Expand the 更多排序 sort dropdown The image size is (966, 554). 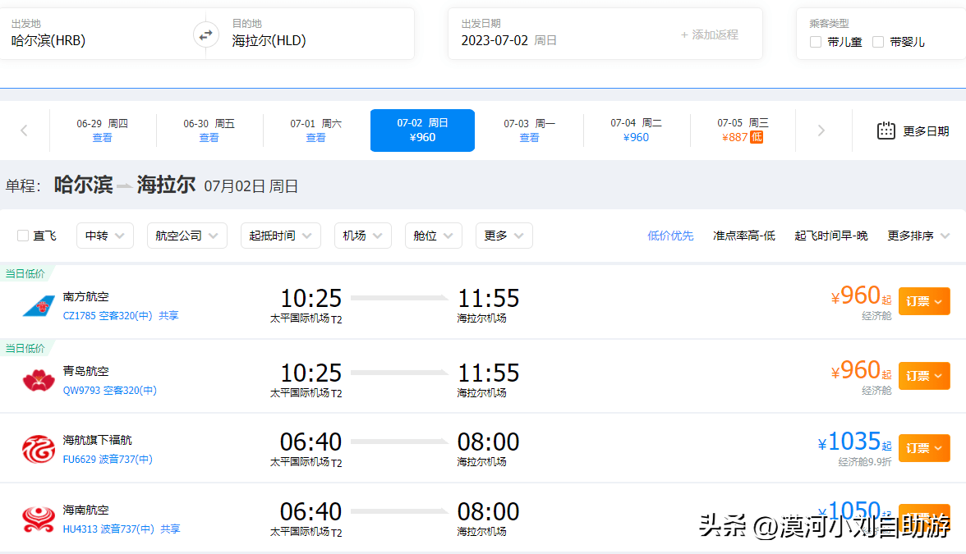click(918, 236)
